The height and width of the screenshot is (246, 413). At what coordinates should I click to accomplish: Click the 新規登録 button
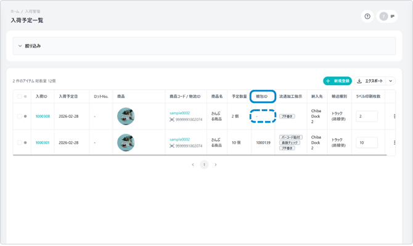pyautogui.click(x=337, y=81)
